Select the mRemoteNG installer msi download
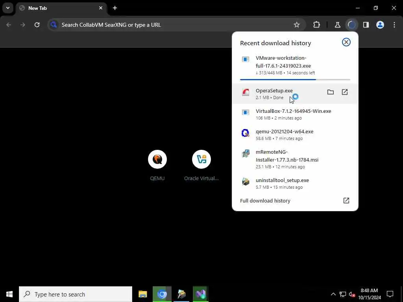 (x=295, y=159)
